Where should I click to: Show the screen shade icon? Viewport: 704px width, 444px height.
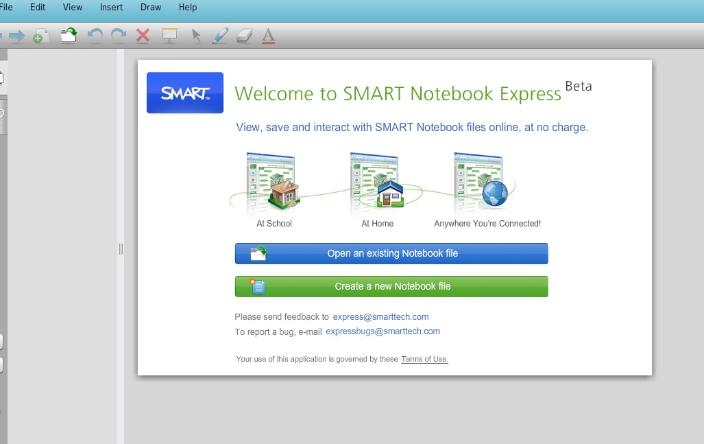(x=169, y=36)
